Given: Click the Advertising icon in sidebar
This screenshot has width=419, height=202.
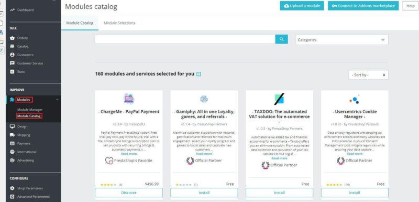Looking at the screenshot, I should point(12,160).
